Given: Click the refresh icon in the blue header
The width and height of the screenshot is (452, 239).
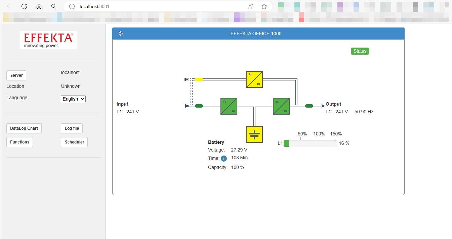Looking at the screenshot, I should (121, 34).
